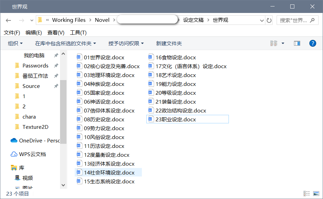Click the change view icon

[274, 43]
